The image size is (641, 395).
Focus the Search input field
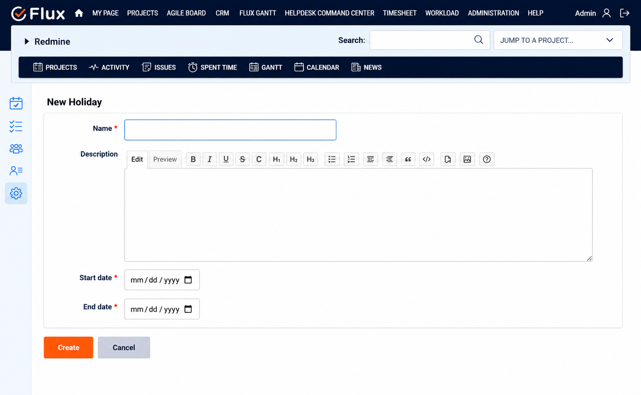[x=429, y=40]
